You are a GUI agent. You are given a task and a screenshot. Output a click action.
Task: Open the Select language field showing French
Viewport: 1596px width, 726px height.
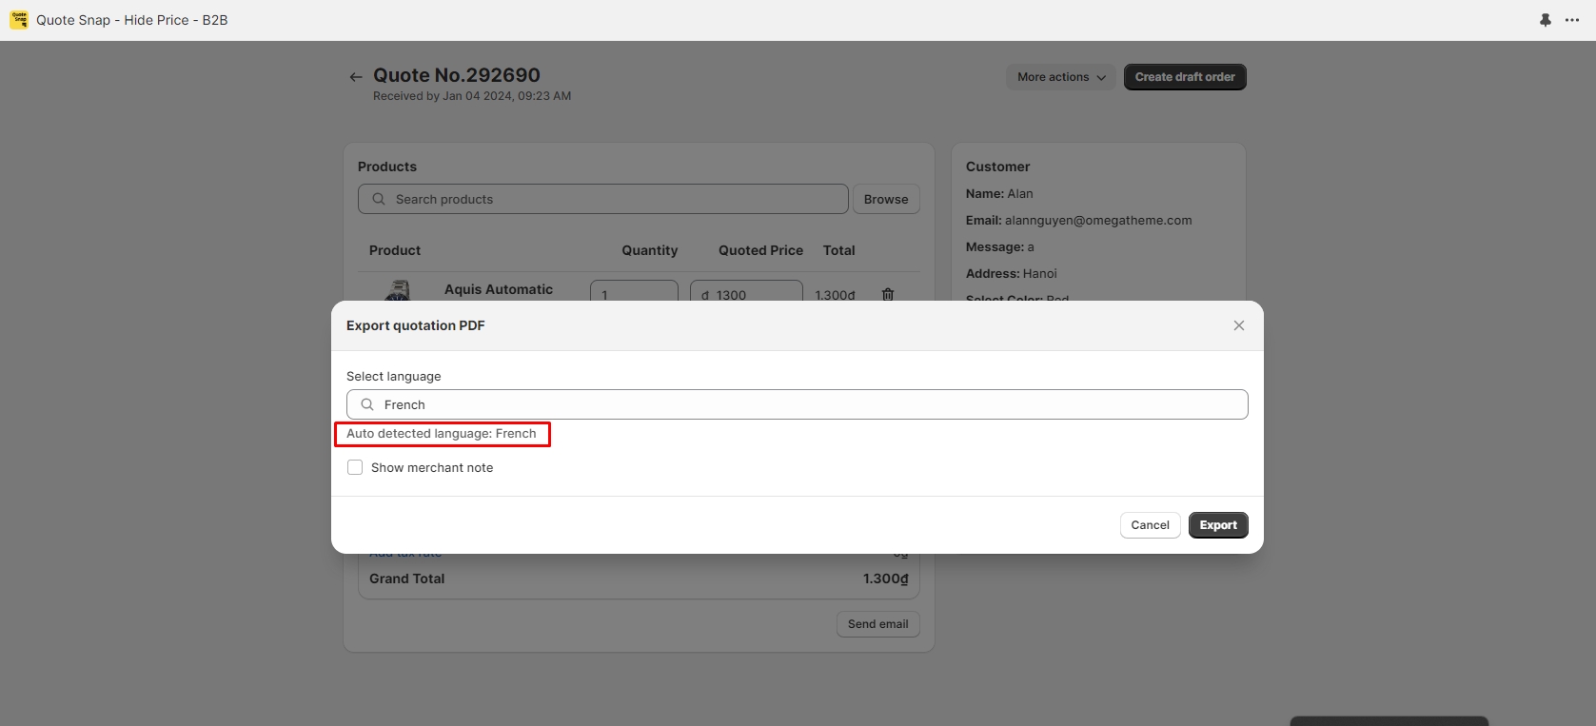point(797,404)
